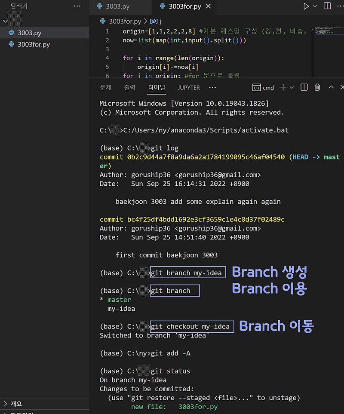Viewport: 344px width, 414px height.
Task: Open the run options dropdown arrow
Action: point(315,6)
